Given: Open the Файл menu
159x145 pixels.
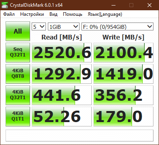Looking at the screenshot, I should tap(9, 14).
